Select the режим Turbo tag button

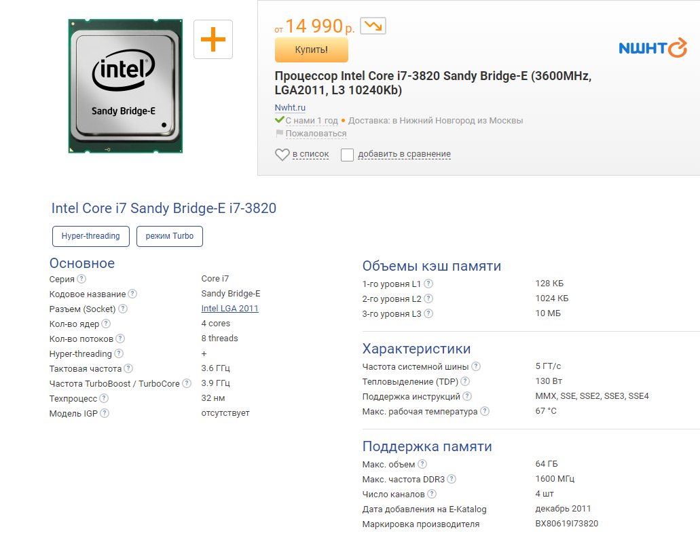(170, 236)
